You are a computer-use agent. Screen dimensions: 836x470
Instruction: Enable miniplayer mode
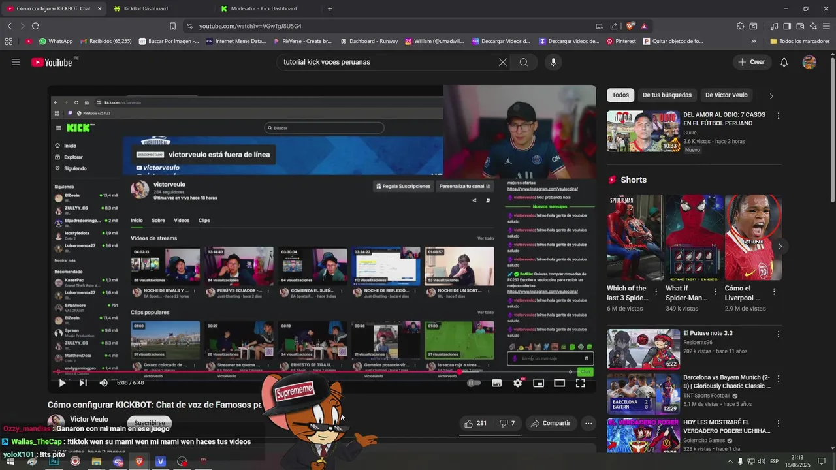click(x=538, y=383)
